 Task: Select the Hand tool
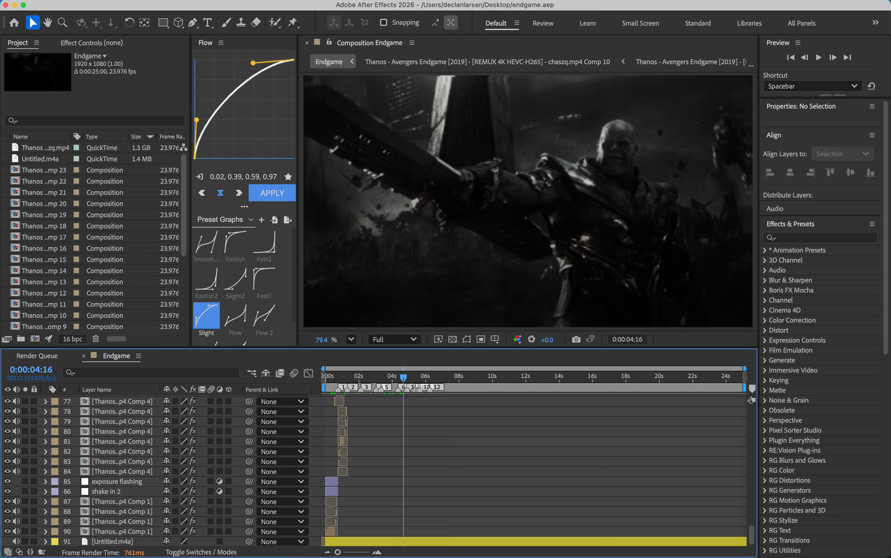pyautogui.click(x=47, y=22)
